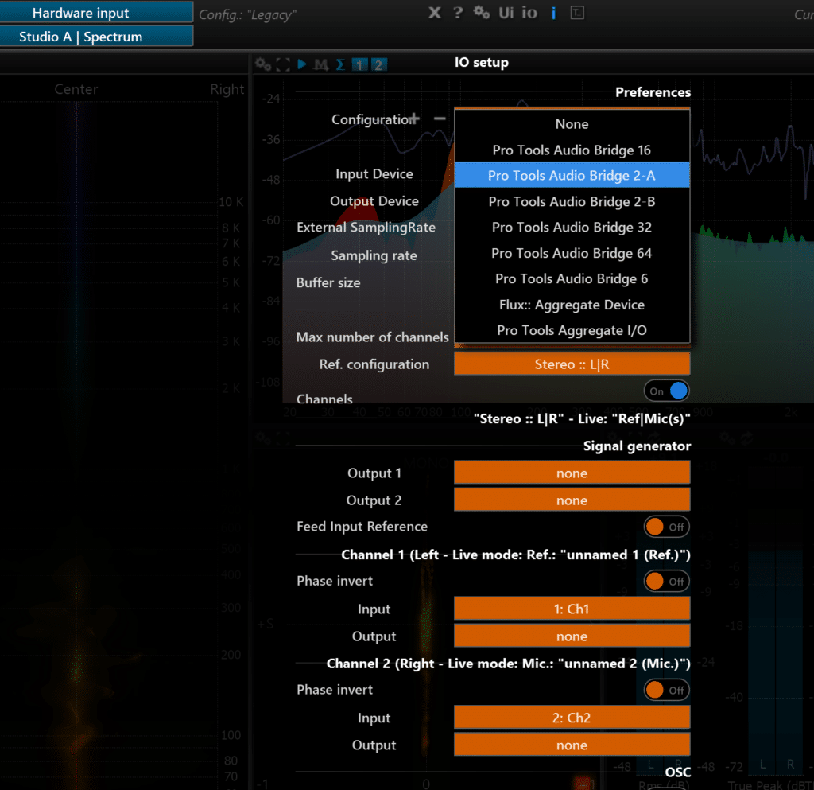814x790 pixels.
Task: Click channel '2' selector button in toolbar
Action: [378, 64]
